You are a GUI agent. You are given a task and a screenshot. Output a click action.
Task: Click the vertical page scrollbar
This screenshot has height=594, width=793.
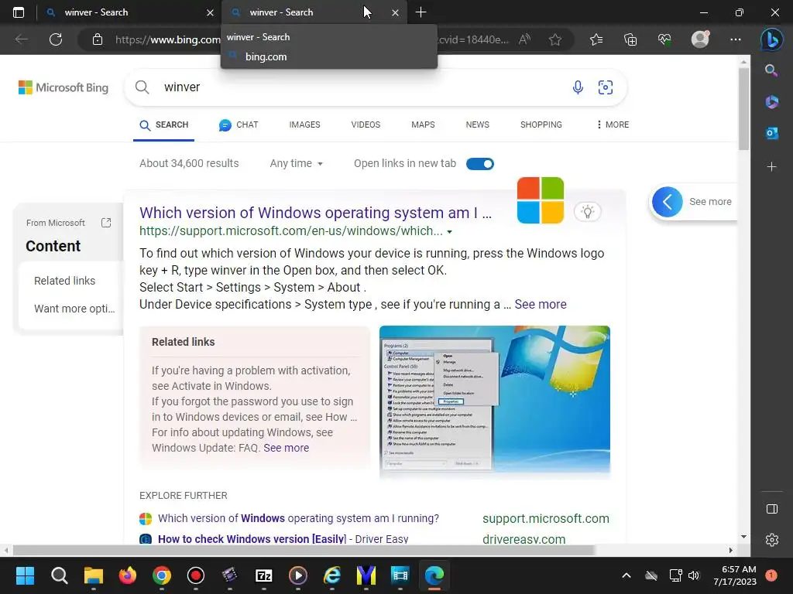[743, 108]
